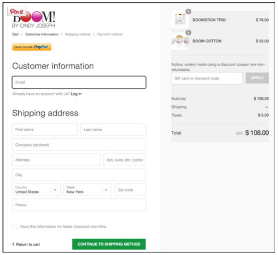
Task: Go to Cart breadcrumb
Action: (15, 34)
